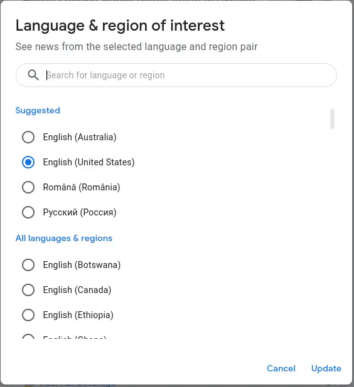The width and height of the screenshot is (354, 387).
Task: Click the magnifying glass search icon
Action: (33, 75)
